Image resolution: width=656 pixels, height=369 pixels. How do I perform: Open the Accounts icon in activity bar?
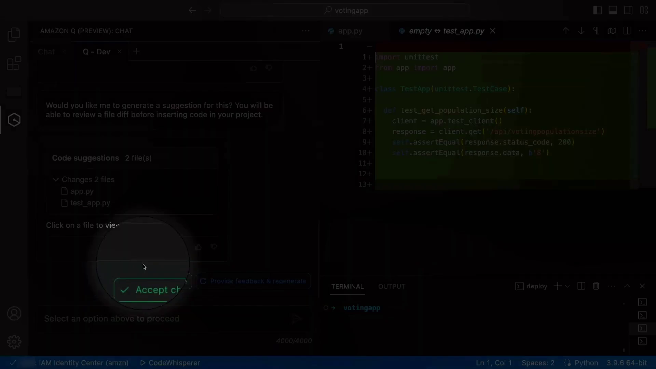point(14,313)
